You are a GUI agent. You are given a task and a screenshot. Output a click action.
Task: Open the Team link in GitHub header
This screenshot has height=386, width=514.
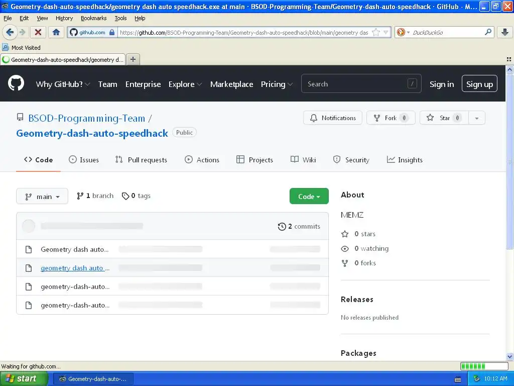(x=107, y=84)
